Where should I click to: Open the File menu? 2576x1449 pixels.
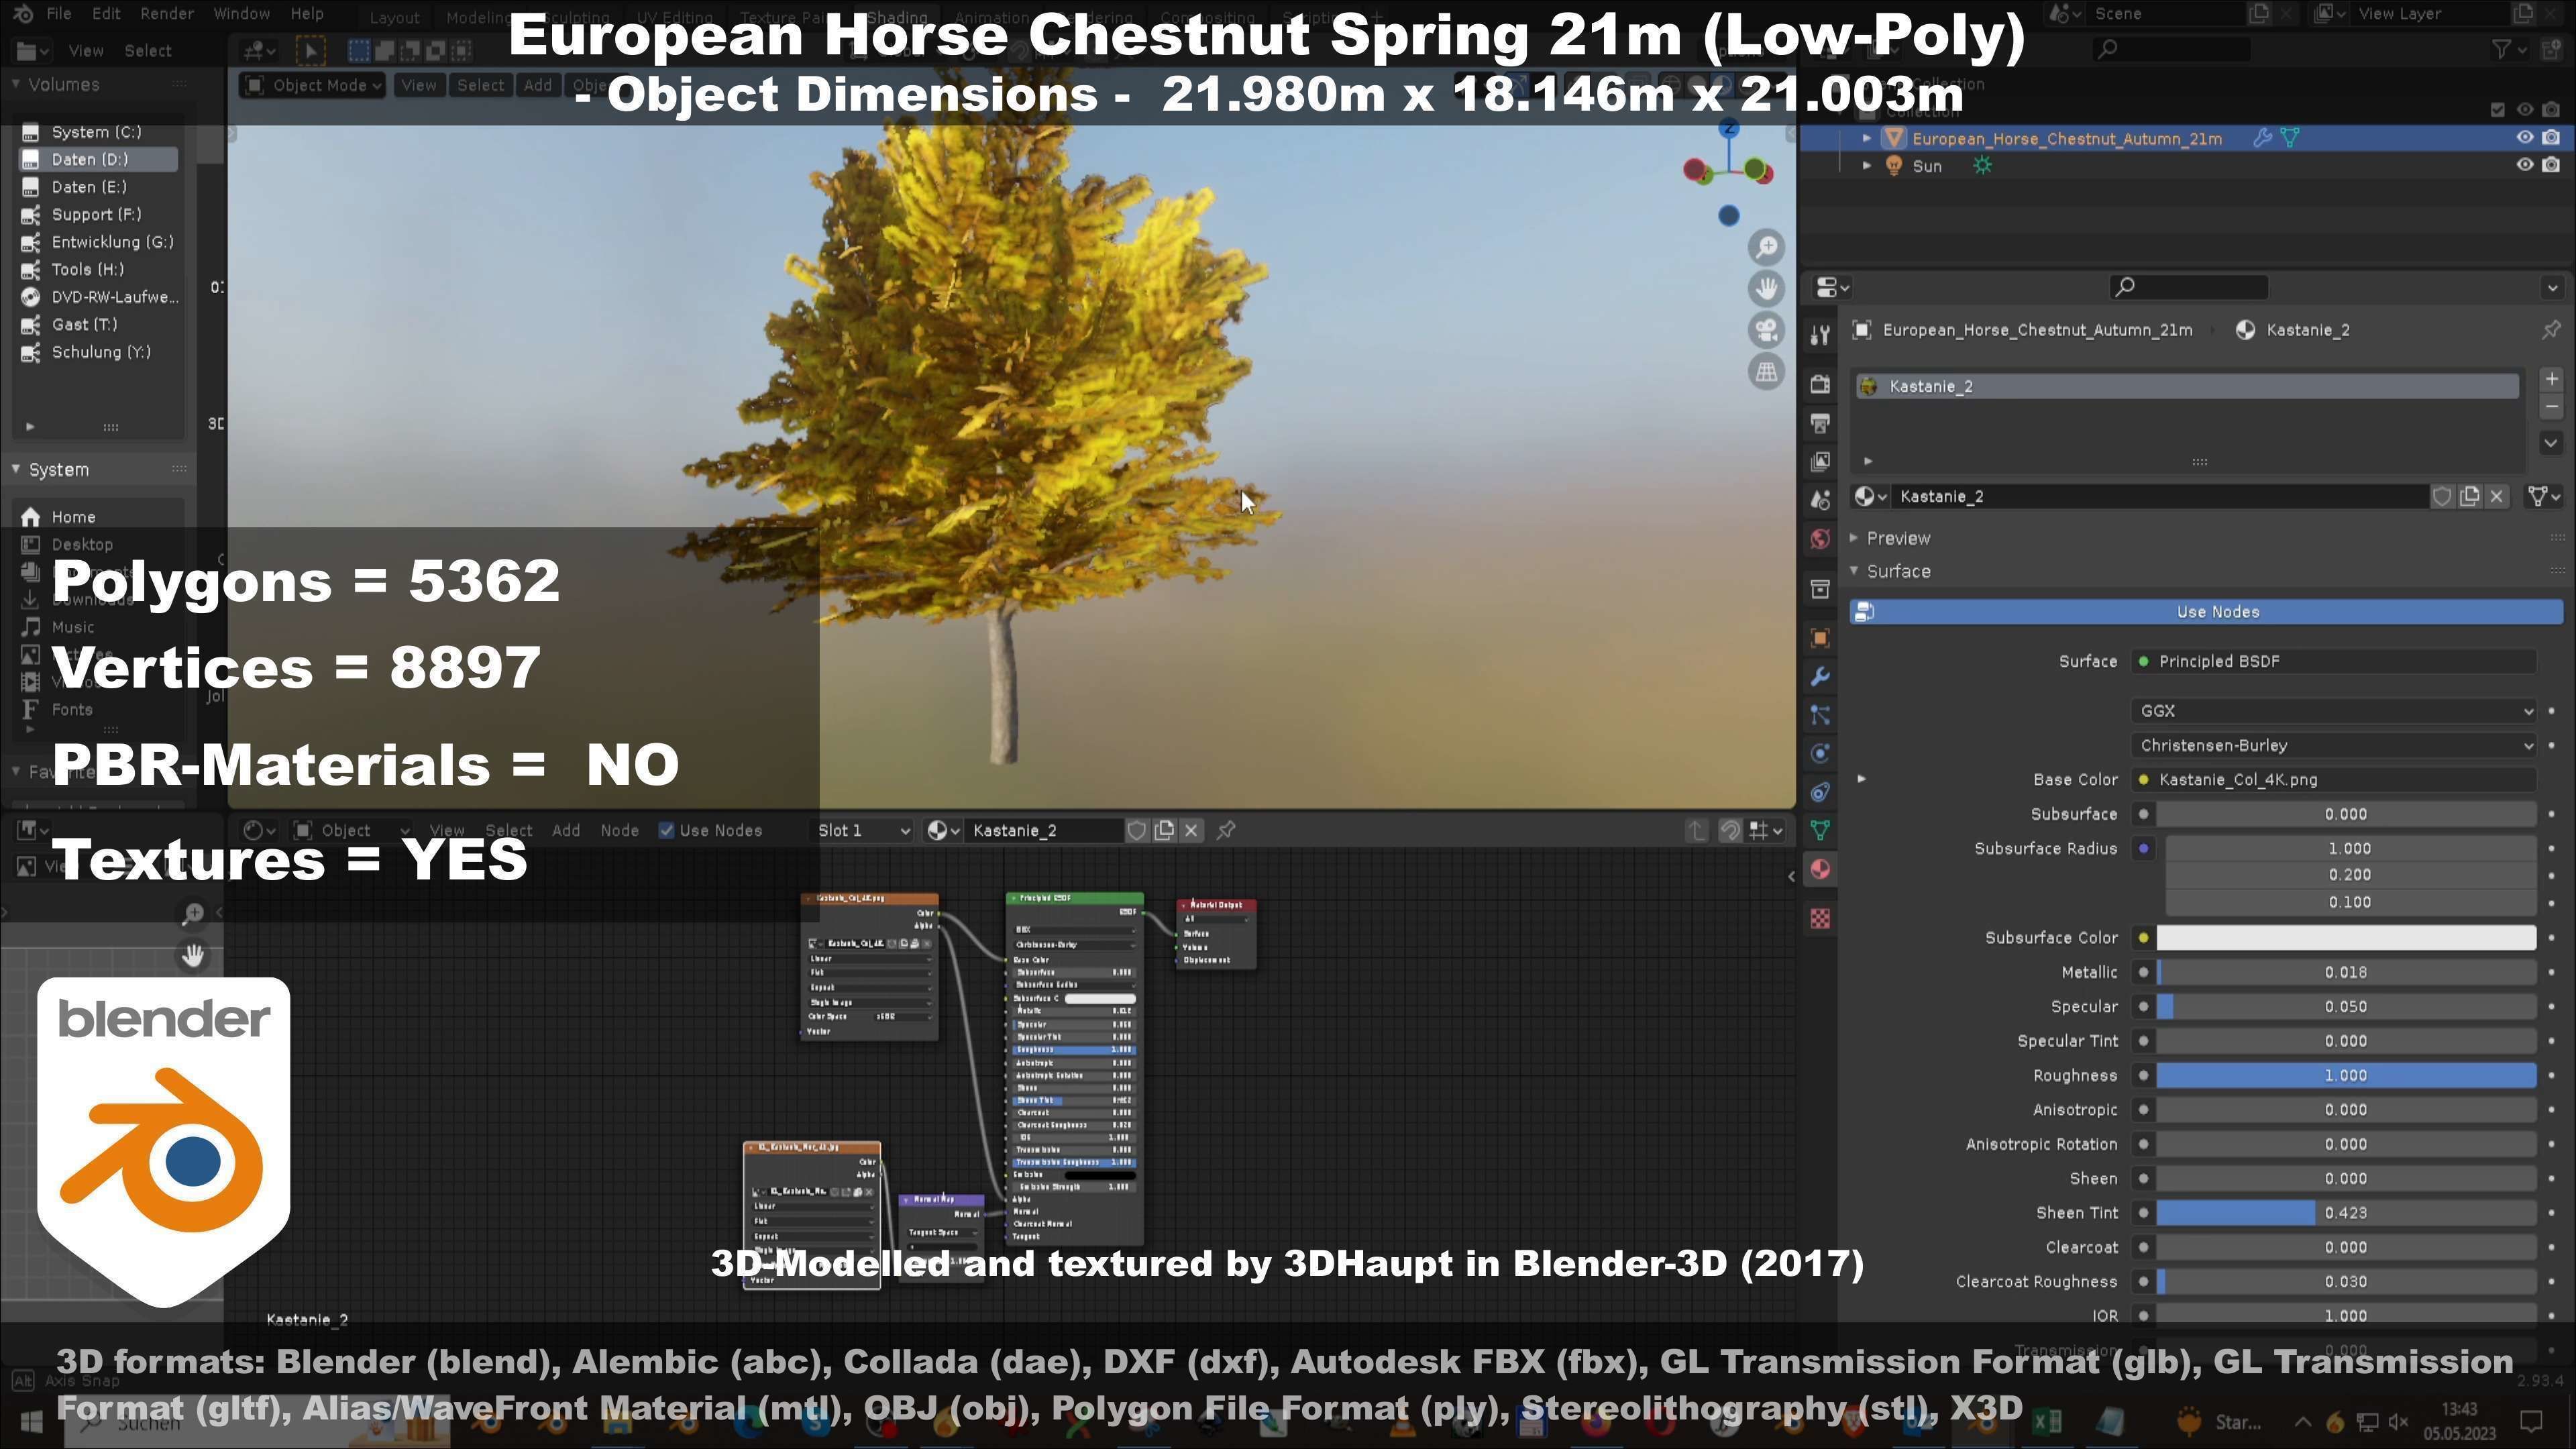click(59, 14)
